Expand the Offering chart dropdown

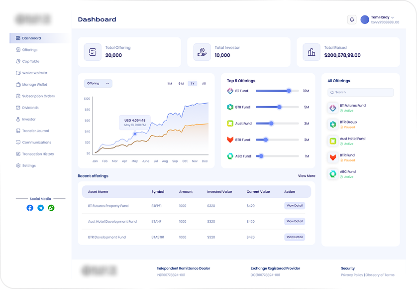point(98,84)
